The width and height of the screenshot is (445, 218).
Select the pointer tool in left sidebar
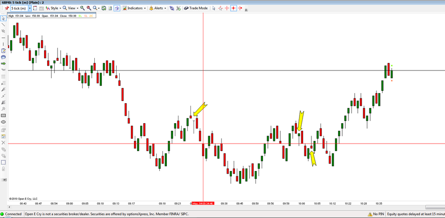click(4, 18)
